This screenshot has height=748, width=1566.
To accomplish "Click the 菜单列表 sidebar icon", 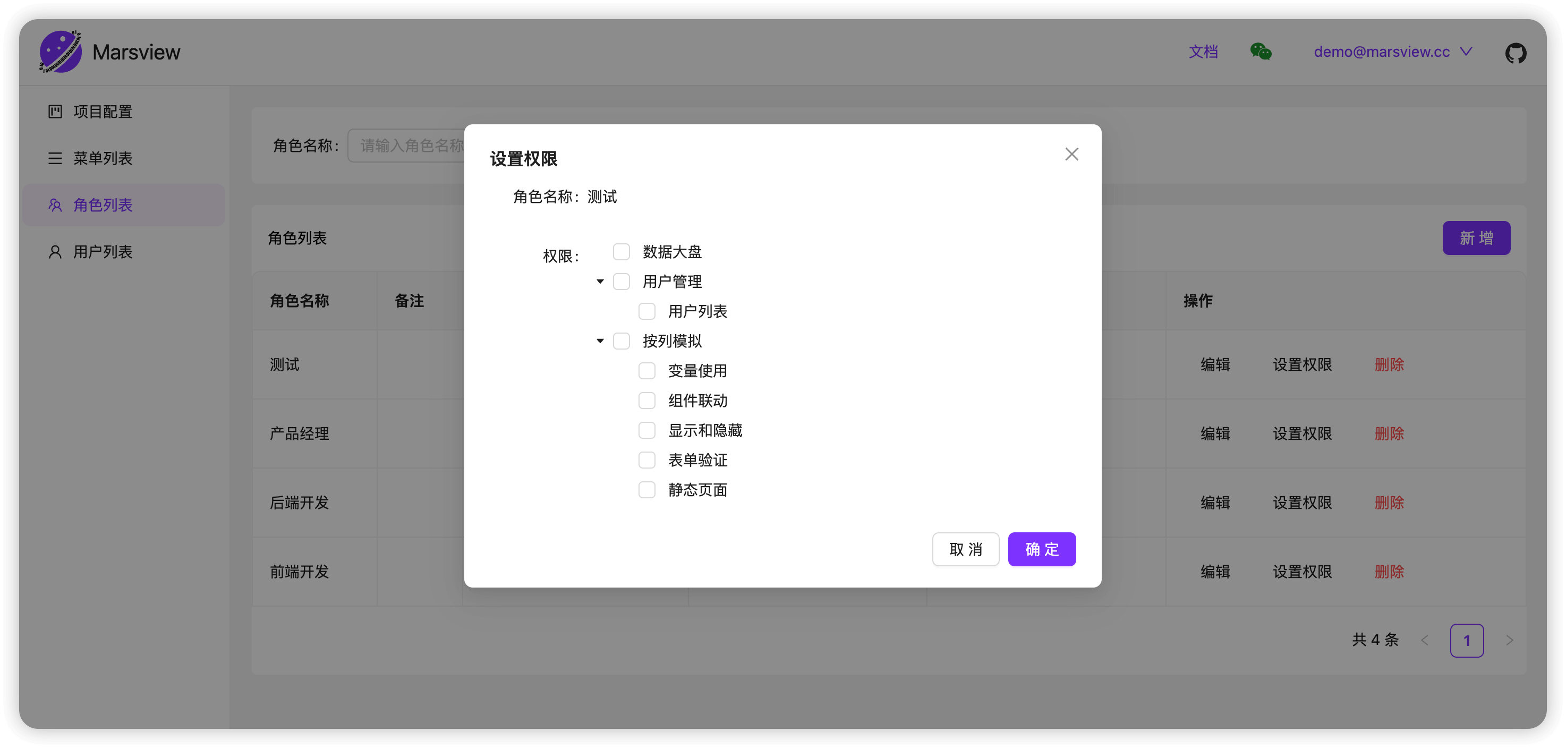I will [x=55, y=158].
